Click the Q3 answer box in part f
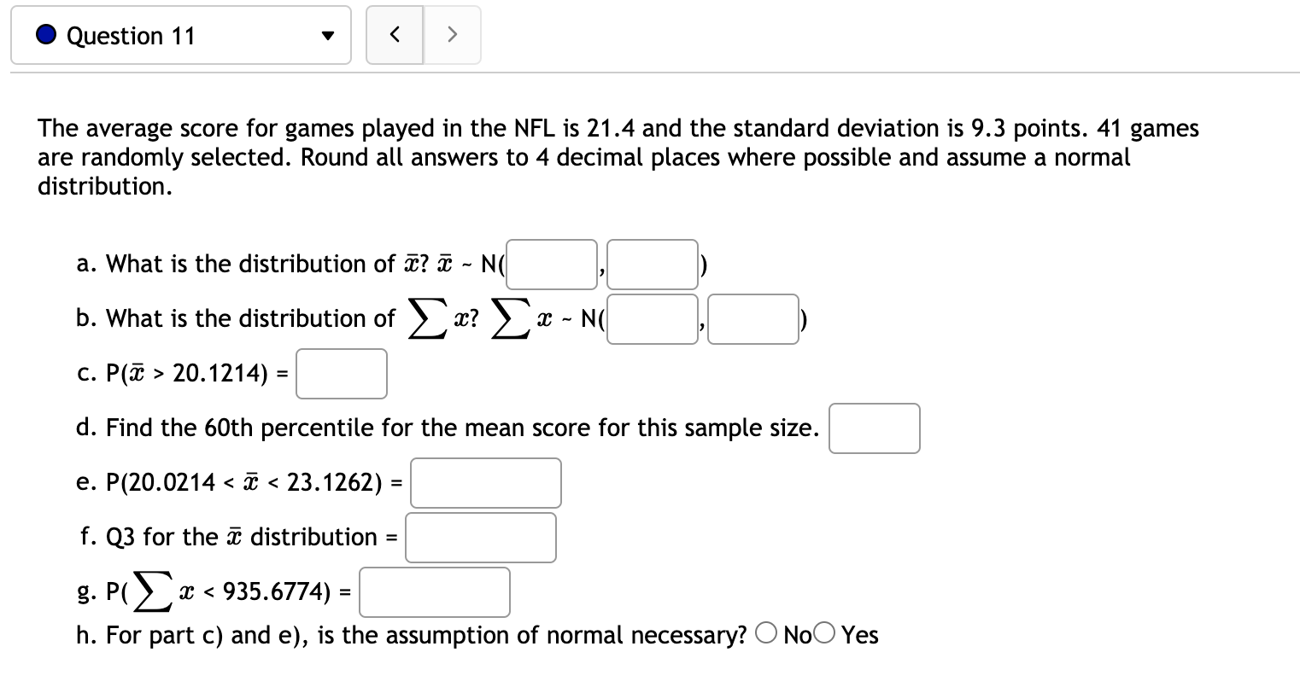 [480, 537]
